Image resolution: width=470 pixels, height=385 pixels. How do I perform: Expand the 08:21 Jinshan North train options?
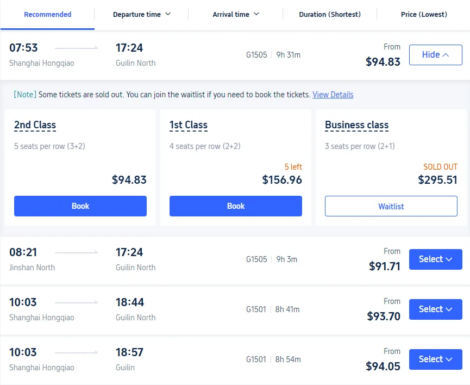tap(436, 259)
